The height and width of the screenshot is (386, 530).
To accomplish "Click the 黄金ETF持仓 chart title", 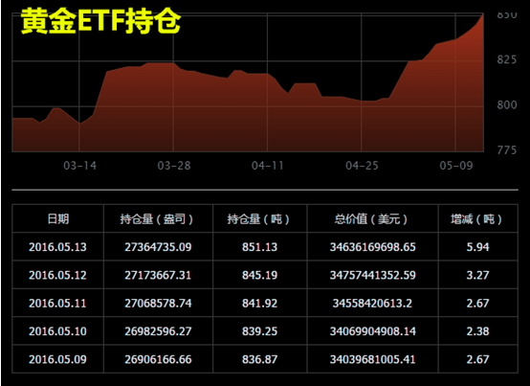I will [100, 21].
